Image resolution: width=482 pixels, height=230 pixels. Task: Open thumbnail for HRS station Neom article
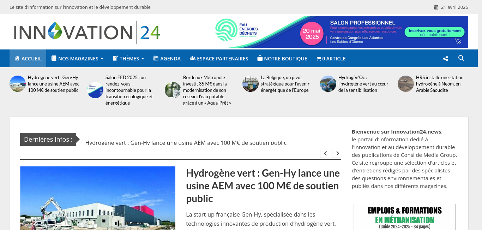point(406,84)
